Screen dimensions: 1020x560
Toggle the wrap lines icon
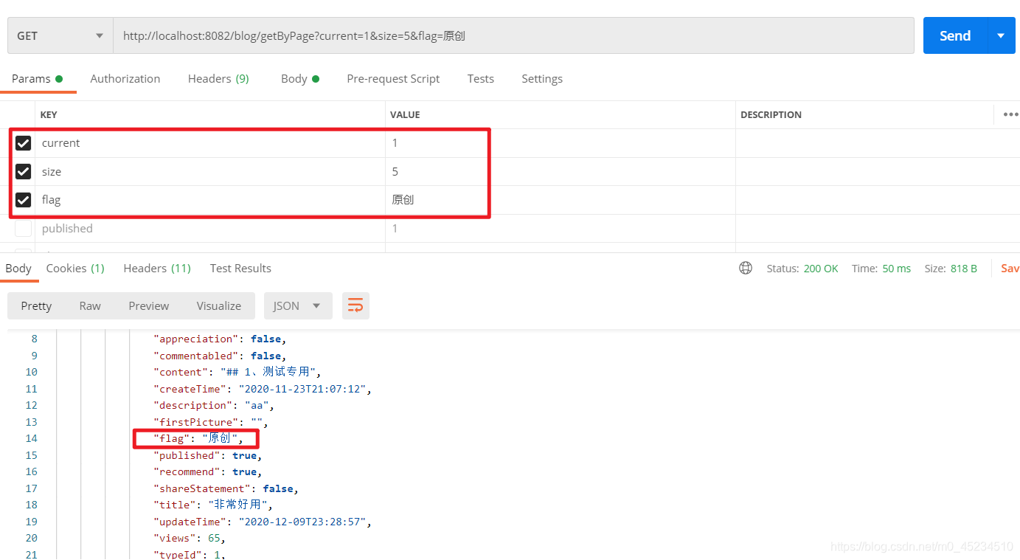355,305
